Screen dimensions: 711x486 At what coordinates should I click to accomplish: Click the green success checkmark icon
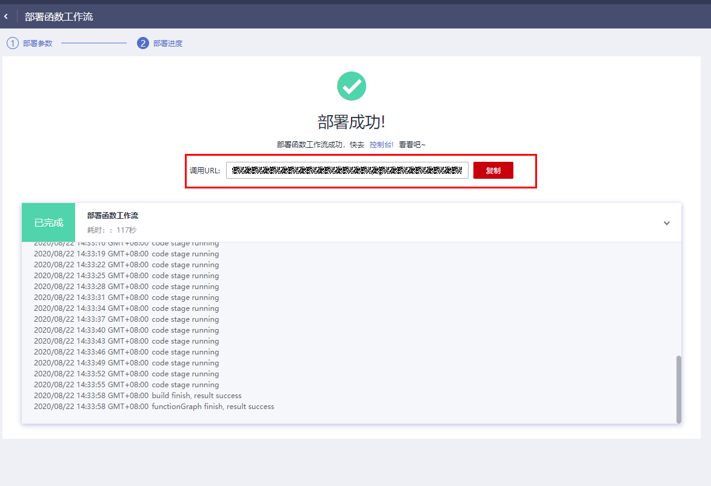click(x=352, y=86)
